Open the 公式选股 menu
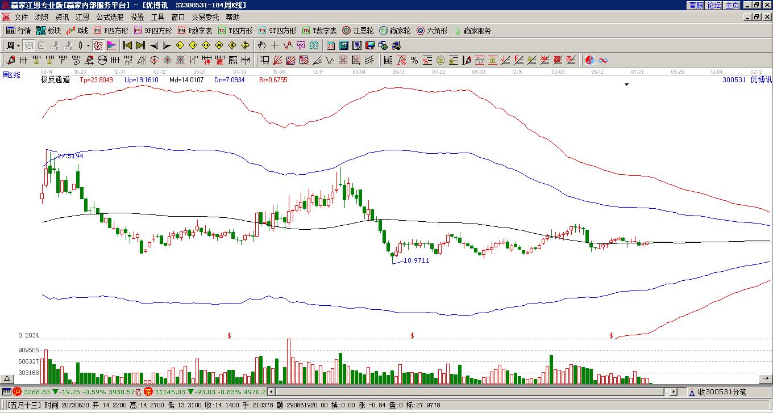The width and height of the screenshot is (773, 413). point(110,17)
